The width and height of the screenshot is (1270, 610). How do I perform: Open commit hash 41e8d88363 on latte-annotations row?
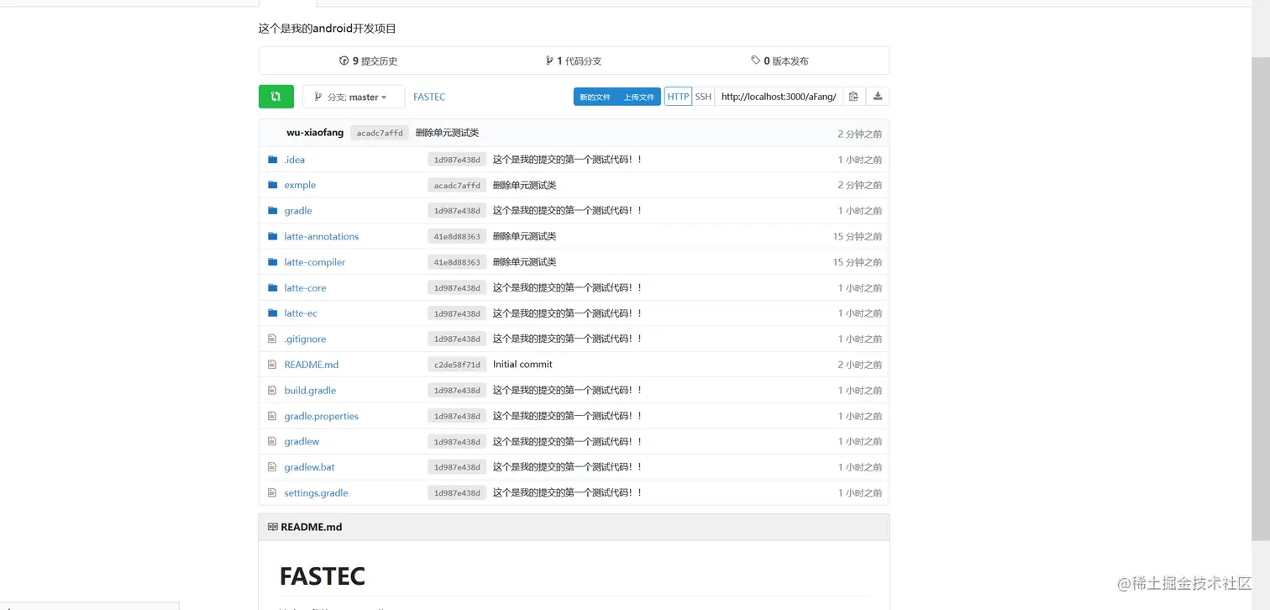click(x=457, y=236)
